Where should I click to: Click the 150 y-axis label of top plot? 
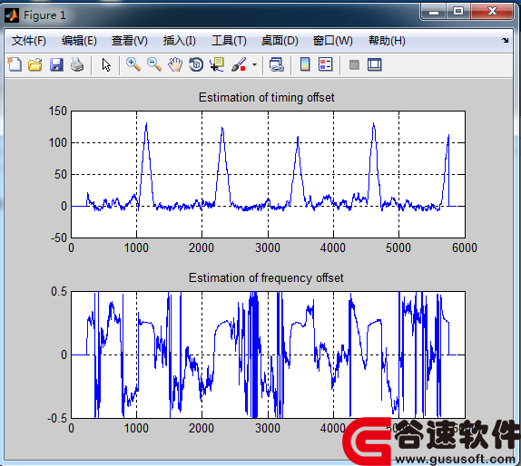coord(58,111)
